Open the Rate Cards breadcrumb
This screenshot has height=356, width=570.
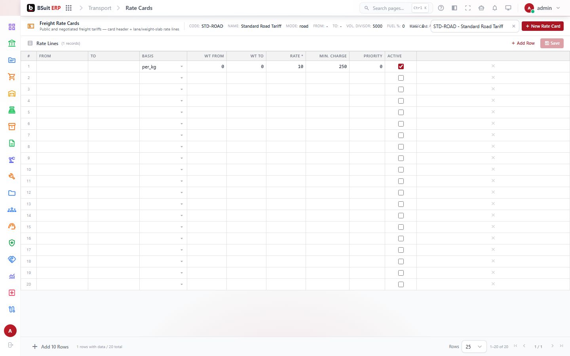click(x=139, y=8)
